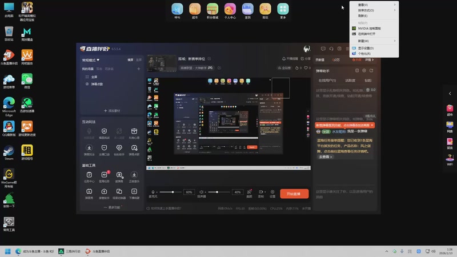Click the edit icon next to stream title

(x=209, y=59)
